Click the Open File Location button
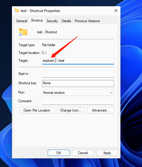The height and width of the screenshot is (167, 142). [37, 110]
